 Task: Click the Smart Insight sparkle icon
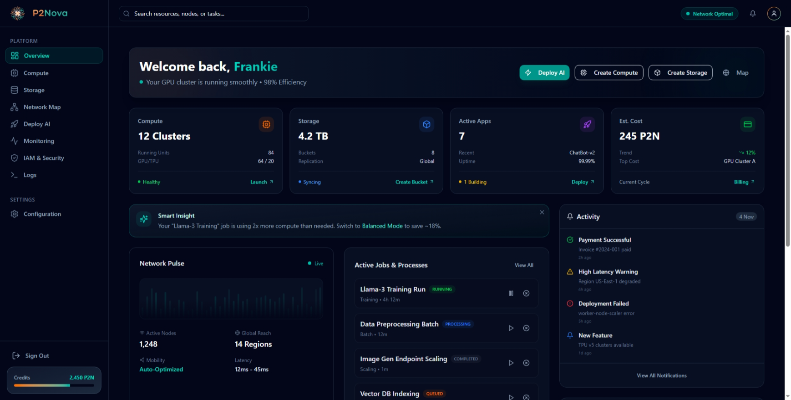pos(144,219)
